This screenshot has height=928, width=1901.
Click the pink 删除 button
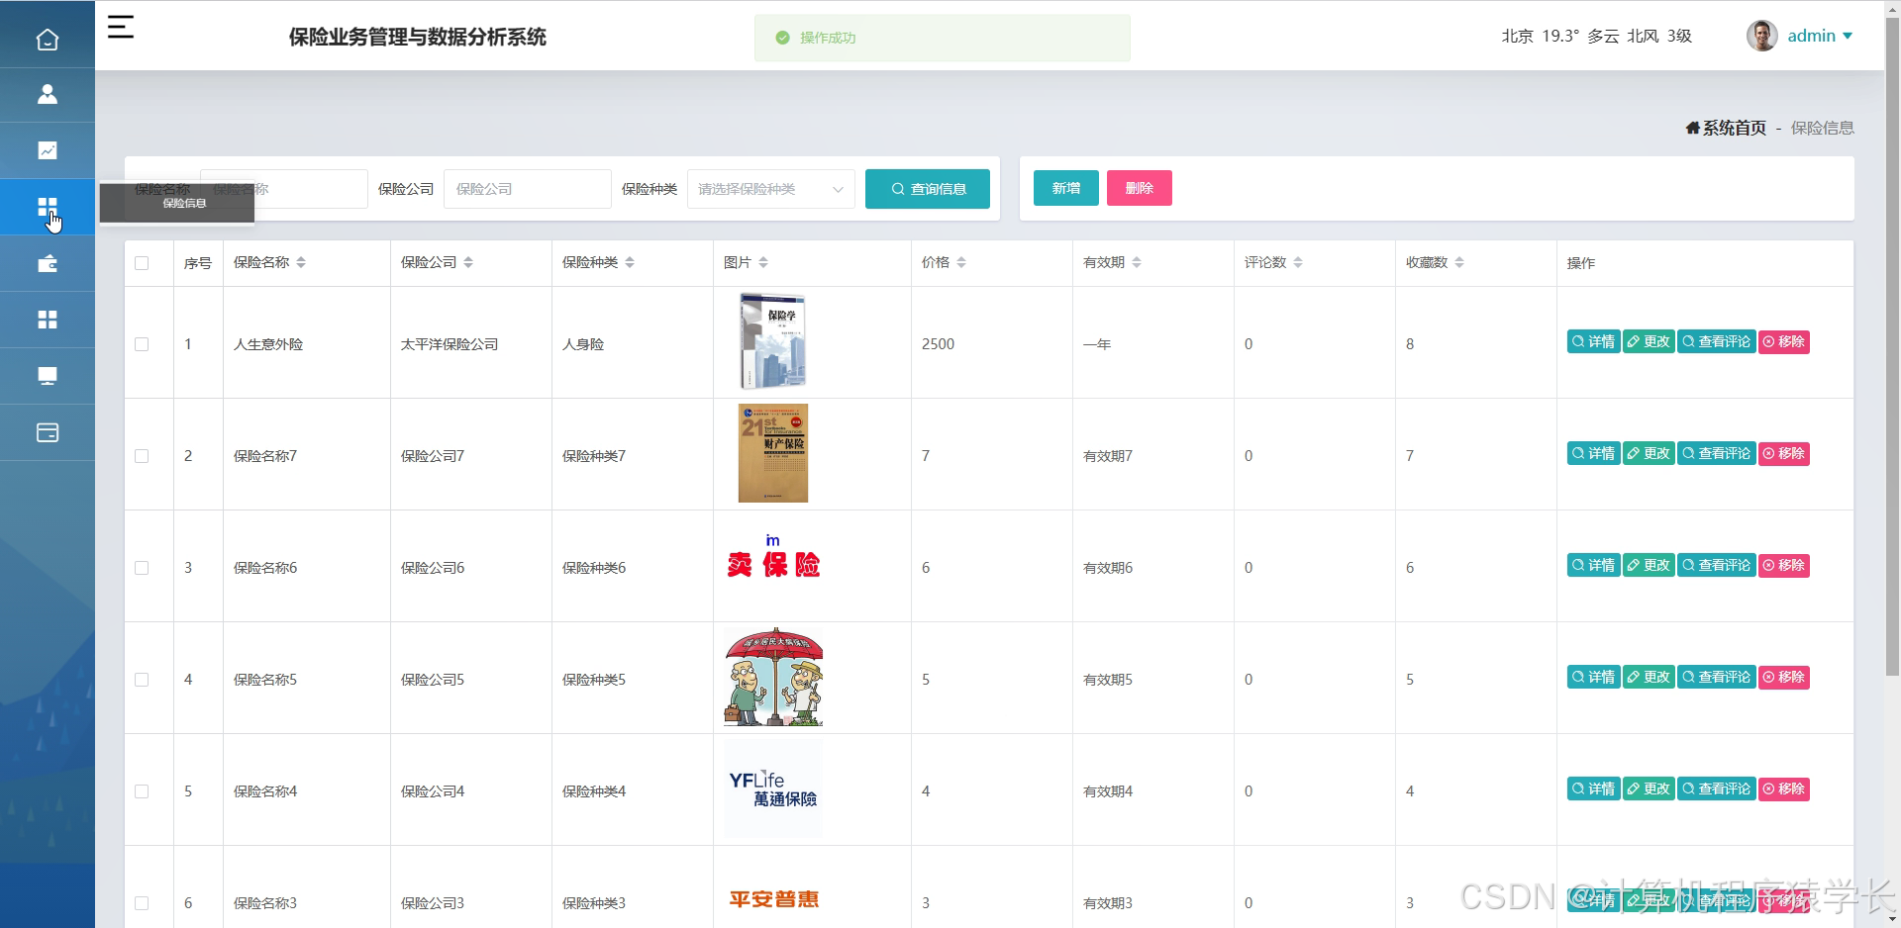click(x=1140, y=188)
